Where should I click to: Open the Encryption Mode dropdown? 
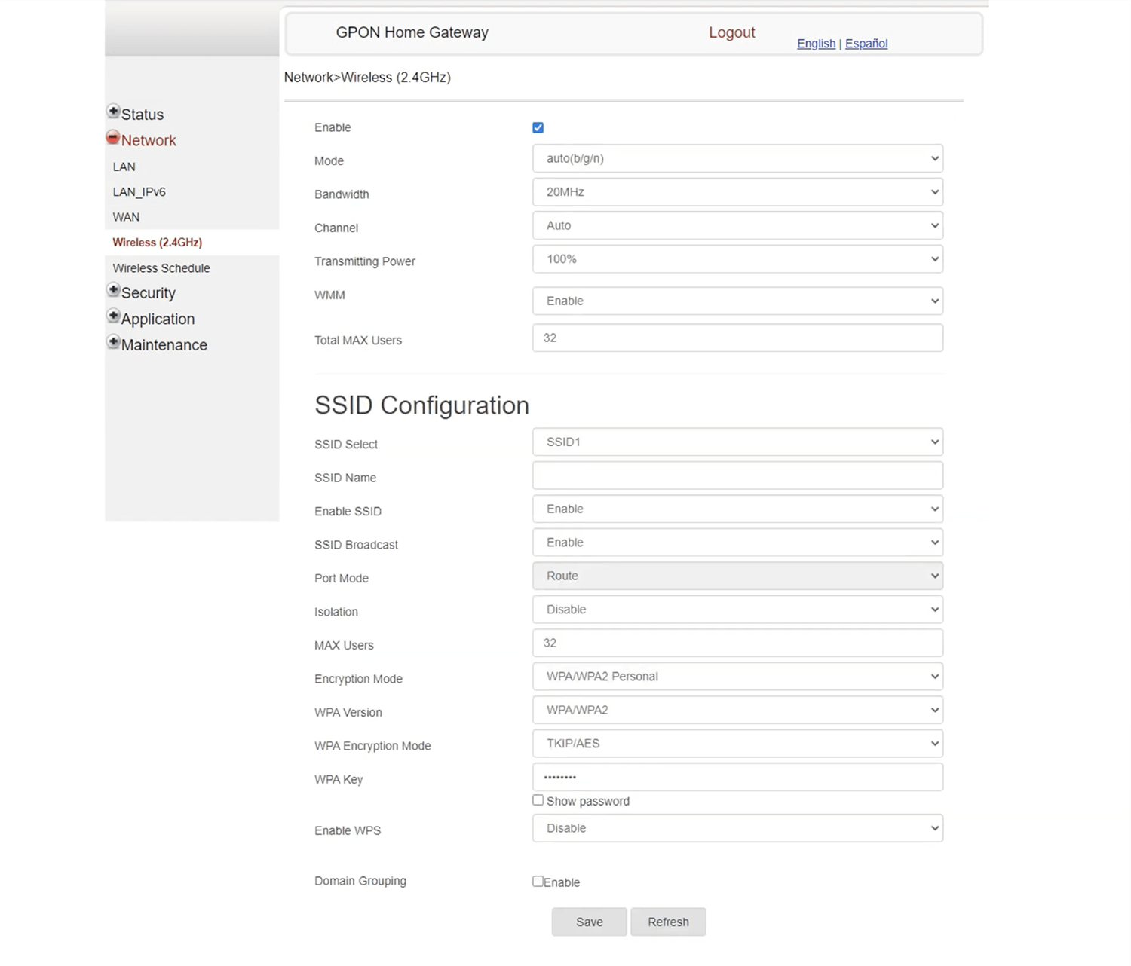pyautogui.click(x=737, y=677)
